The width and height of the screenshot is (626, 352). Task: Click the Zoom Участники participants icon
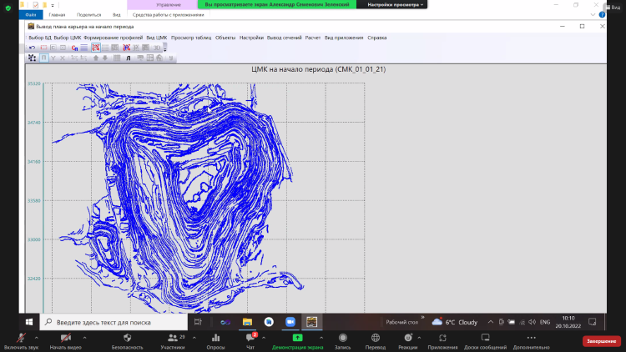[172, 337]
